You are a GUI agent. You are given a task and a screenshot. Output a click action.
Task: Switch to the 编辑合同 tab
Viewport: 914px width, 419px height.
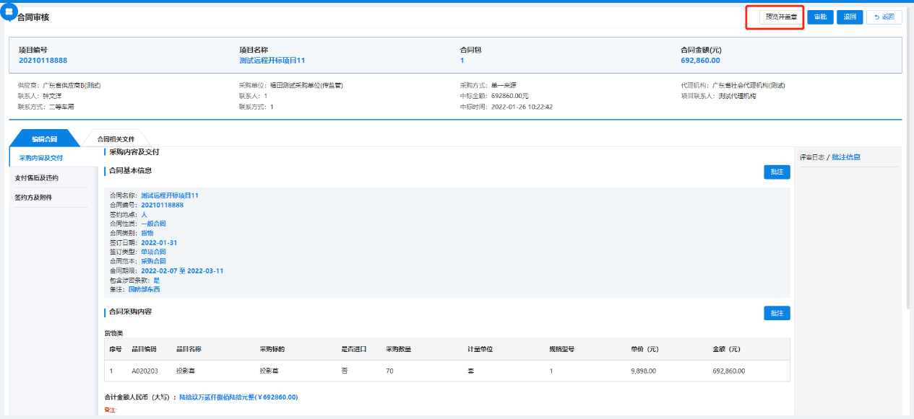44,138
